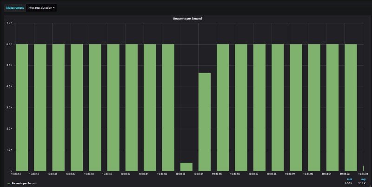Click the Measurement variable label
The height and width of the screenshot is (187, 372).
(x=15, y=8)
